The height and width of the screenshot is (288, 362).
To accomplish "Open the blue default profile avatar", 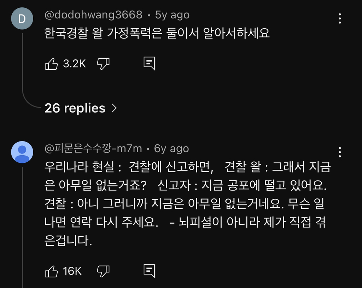I will click(x=22, y=152).
